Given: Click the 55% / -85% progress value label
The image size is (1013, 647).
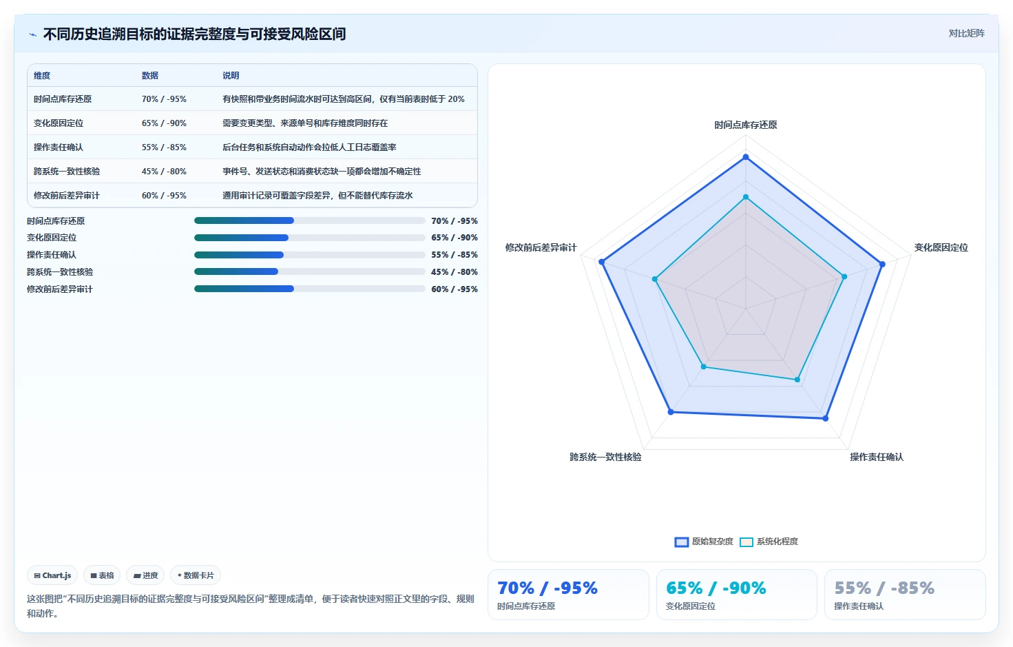Looking at the screenshot, I should tap(455, 255).
